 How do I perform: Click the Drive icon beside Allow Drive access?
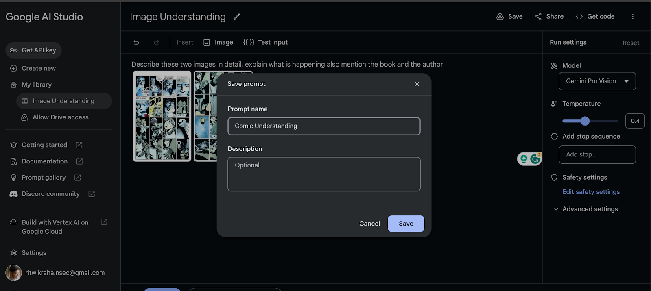[24, 117]
